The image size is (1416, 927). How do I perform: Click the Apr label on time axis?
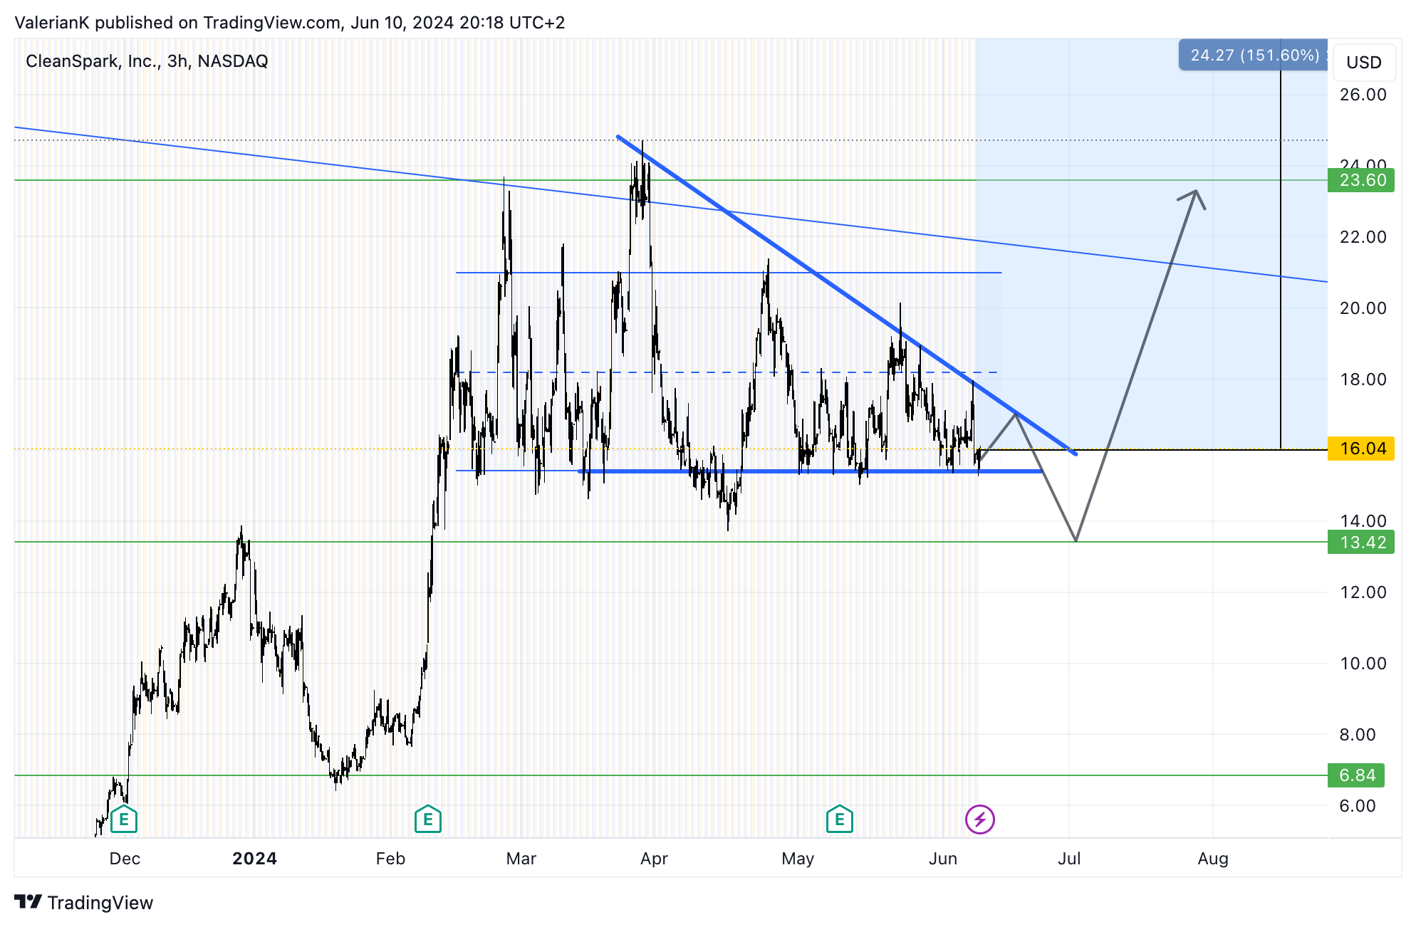pyautogui.click(x=654, y=859)
